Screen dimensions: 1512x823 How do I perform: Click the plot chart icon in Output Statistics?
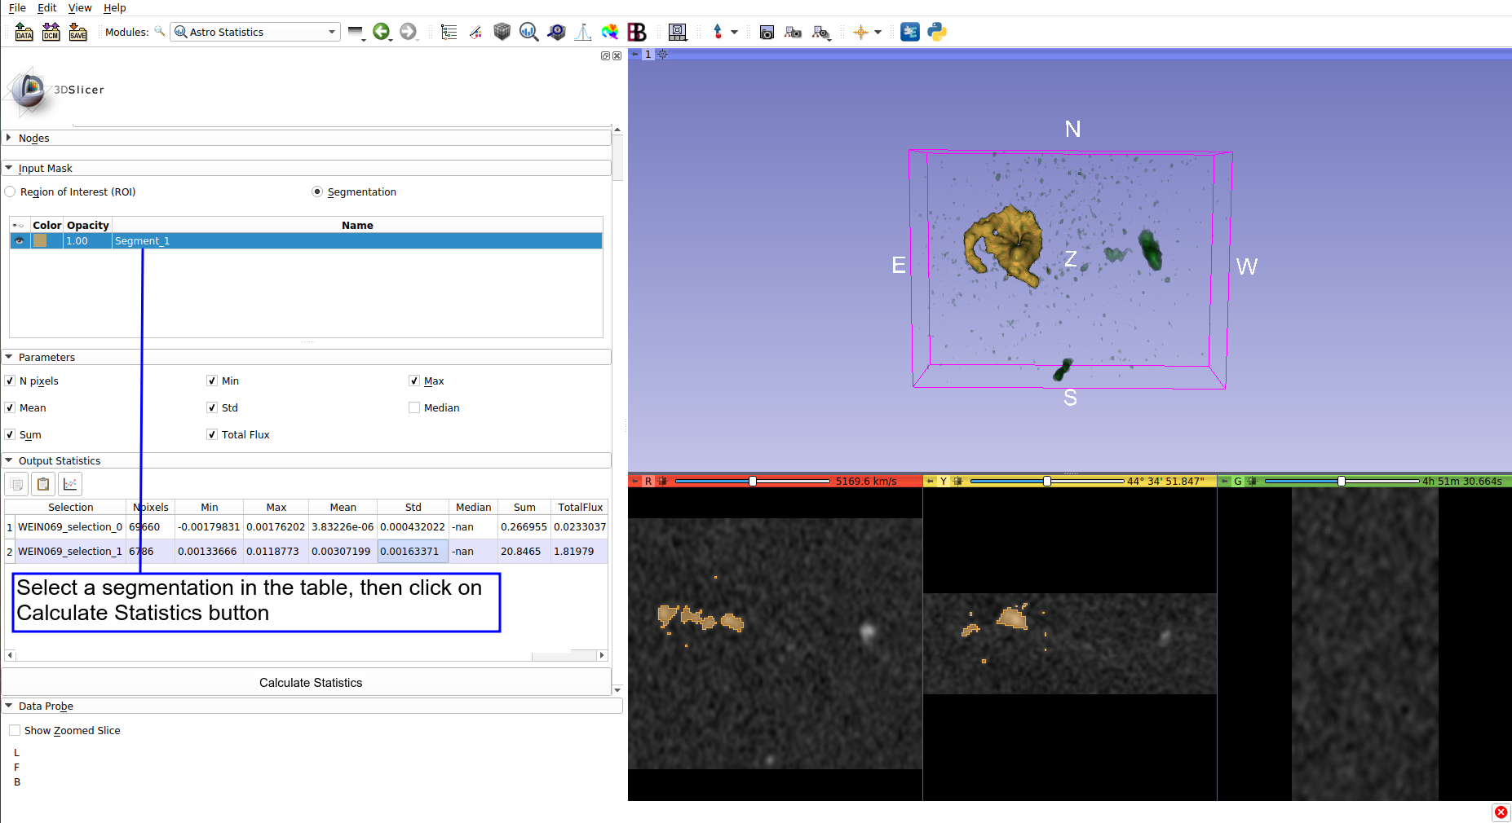point(70,484)
